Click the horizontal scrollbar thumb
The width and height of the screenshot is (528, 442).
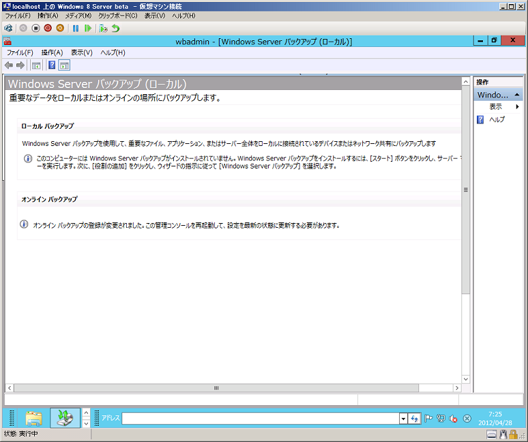click(x=217, y=388)
